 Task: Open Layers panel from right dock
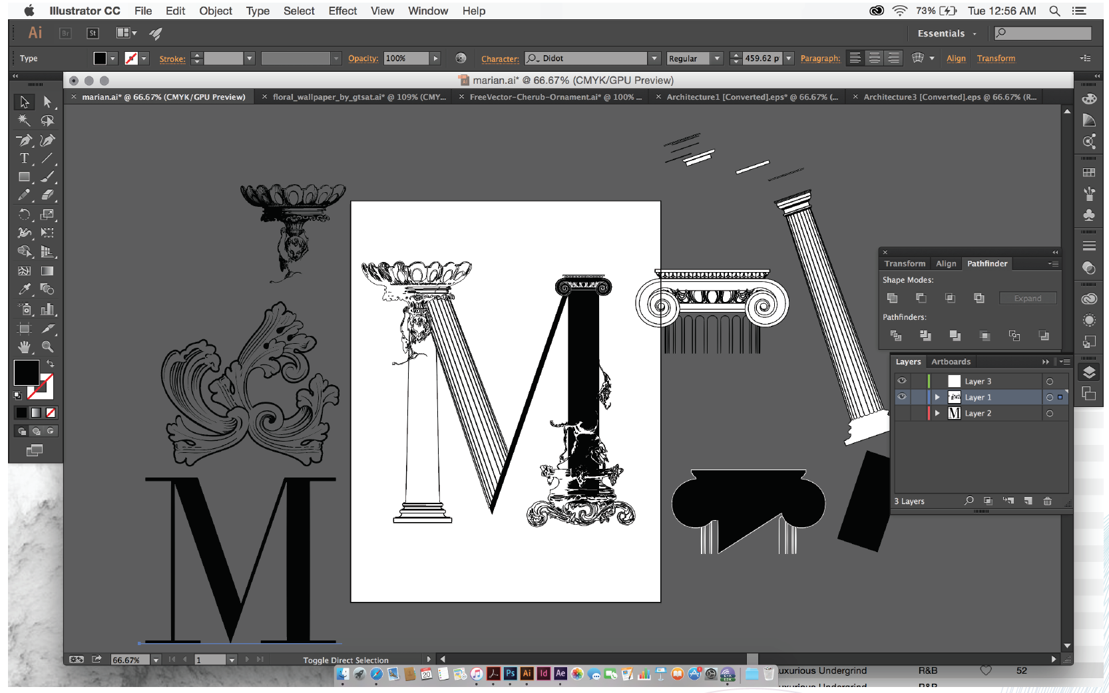(1089, 372)
